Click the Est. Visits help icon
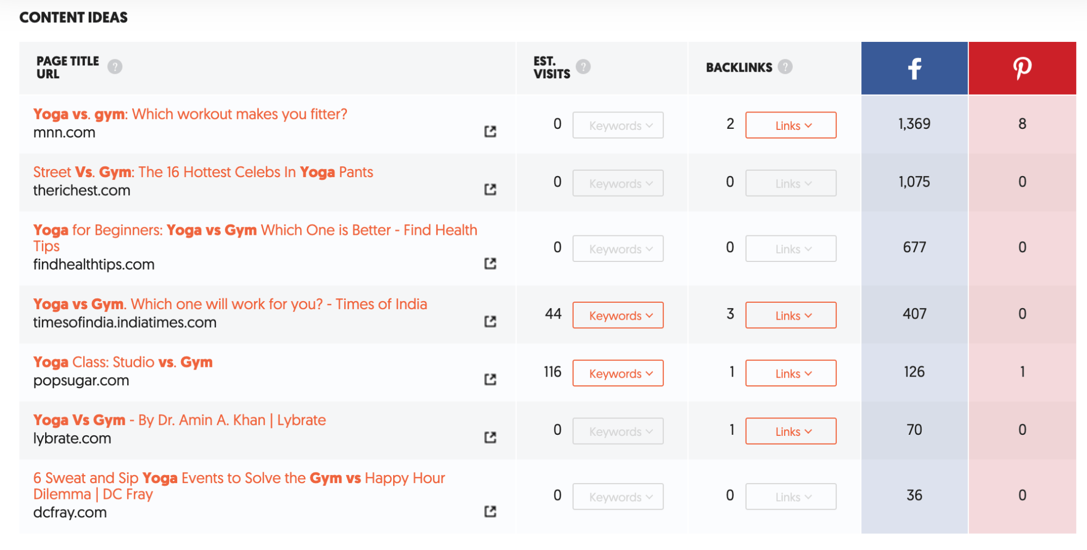 583,67
